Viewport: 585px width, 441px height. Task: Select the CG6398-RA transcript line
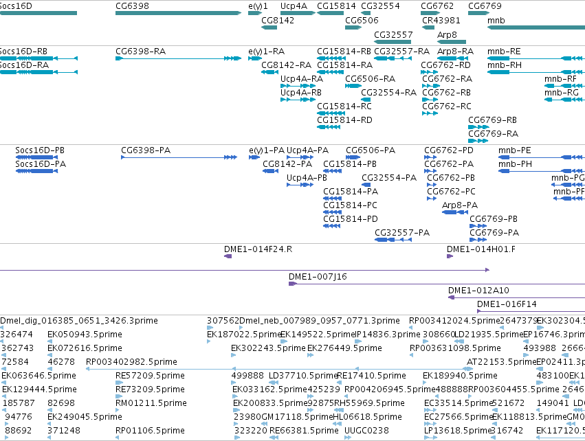click(x=178, y=58)
